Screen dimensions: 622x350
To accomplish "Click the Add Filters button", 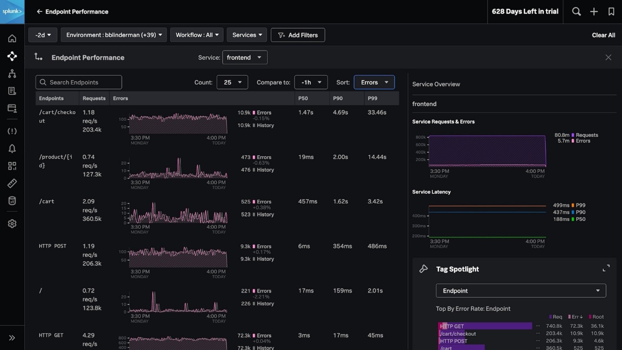I will (298, 35).
